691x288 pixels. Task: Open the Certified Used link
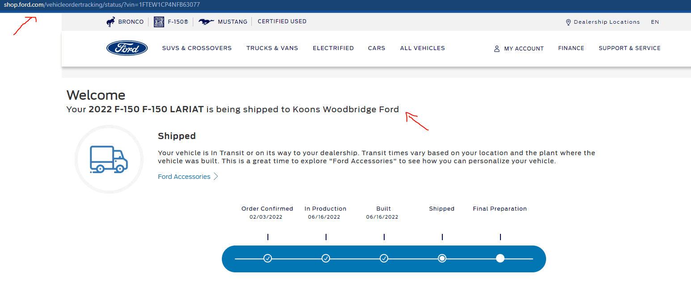[282, 21]
